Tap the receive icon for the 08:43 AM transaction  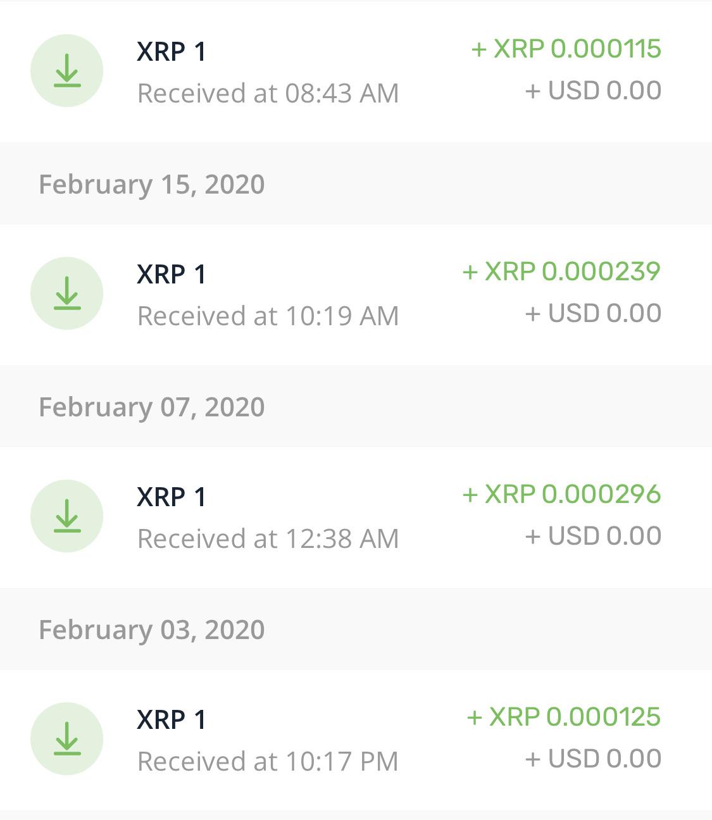click(66, 70)
